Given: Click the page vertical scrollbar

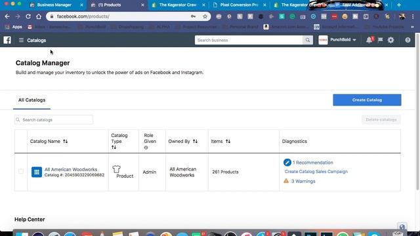Looking at the screenshot, I should [x=417, y=112].
